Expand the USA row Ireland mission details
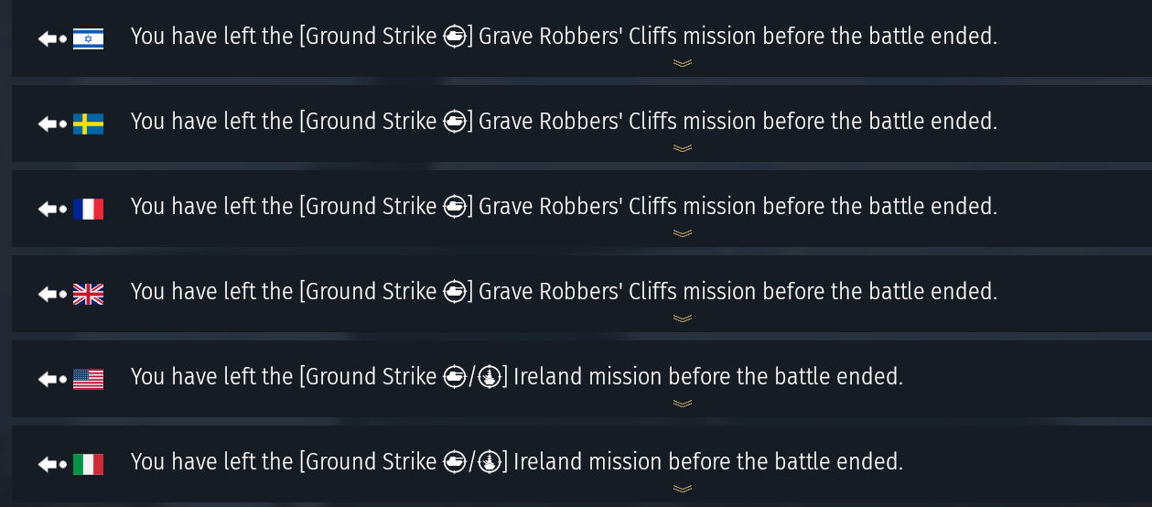 click(x=682, y=404)
